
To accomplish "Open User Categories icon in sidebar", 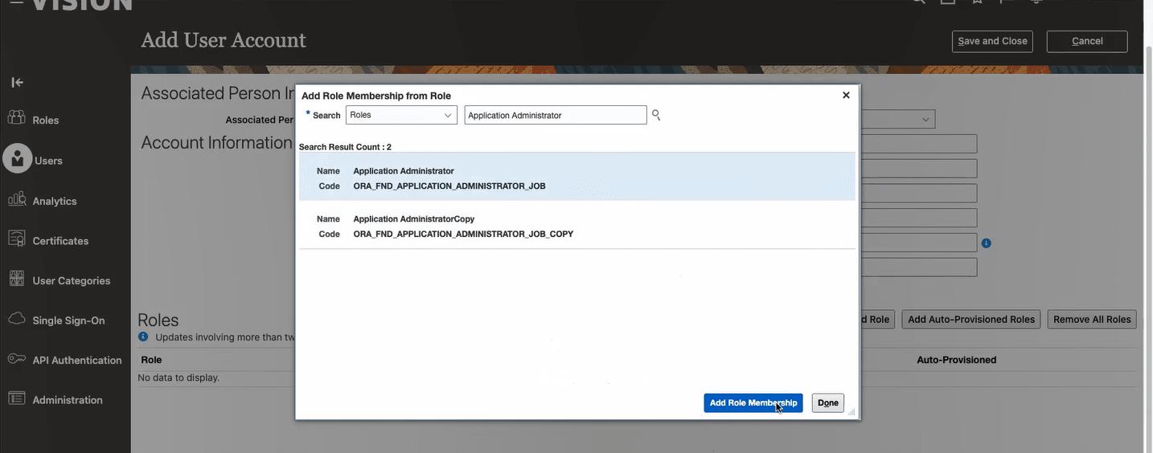I will [17, 280].
